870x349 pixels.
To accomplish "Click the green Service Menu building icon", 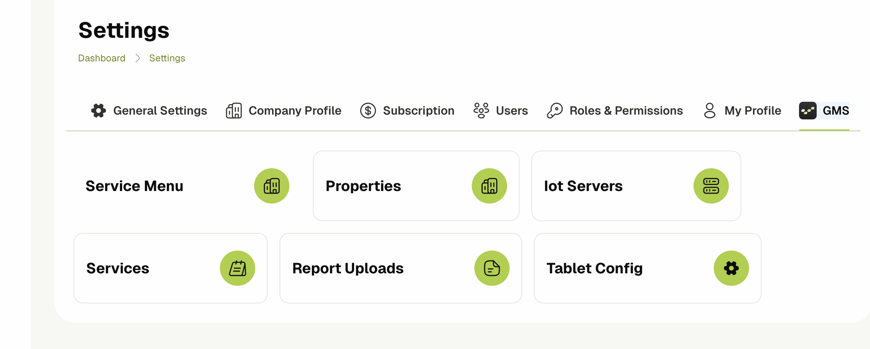I will click(271, 186).
